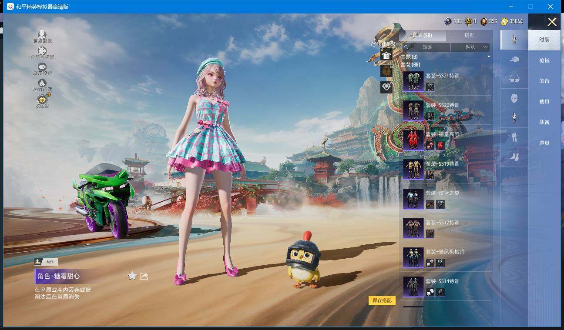564x330 pixels.
Task: Expand the 主题(9) section triangle
Action: click(489, 57)
